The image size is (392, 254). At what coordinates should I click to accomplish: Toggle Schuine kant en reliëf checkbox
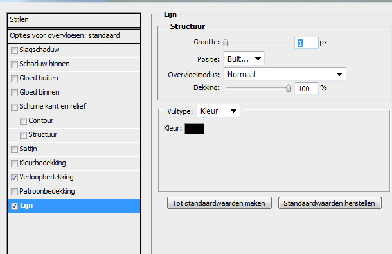click(14, 107)
